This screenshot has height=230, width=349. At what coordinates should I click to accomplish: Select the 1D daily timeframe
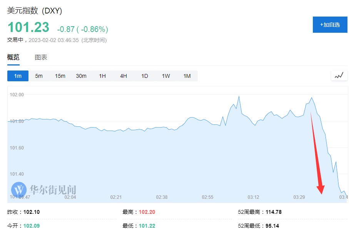coord(145,76)
